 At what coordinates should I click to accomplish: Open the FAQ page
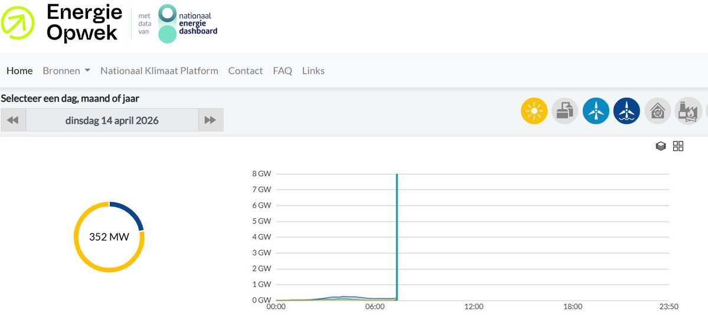(282, 71)
